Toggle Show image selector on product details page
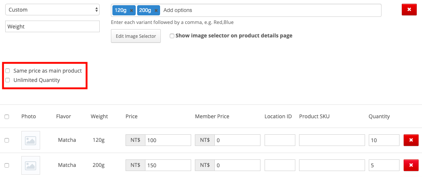Image resolution: width=422 pixels, height=177 pixels. tap(172, 36)
